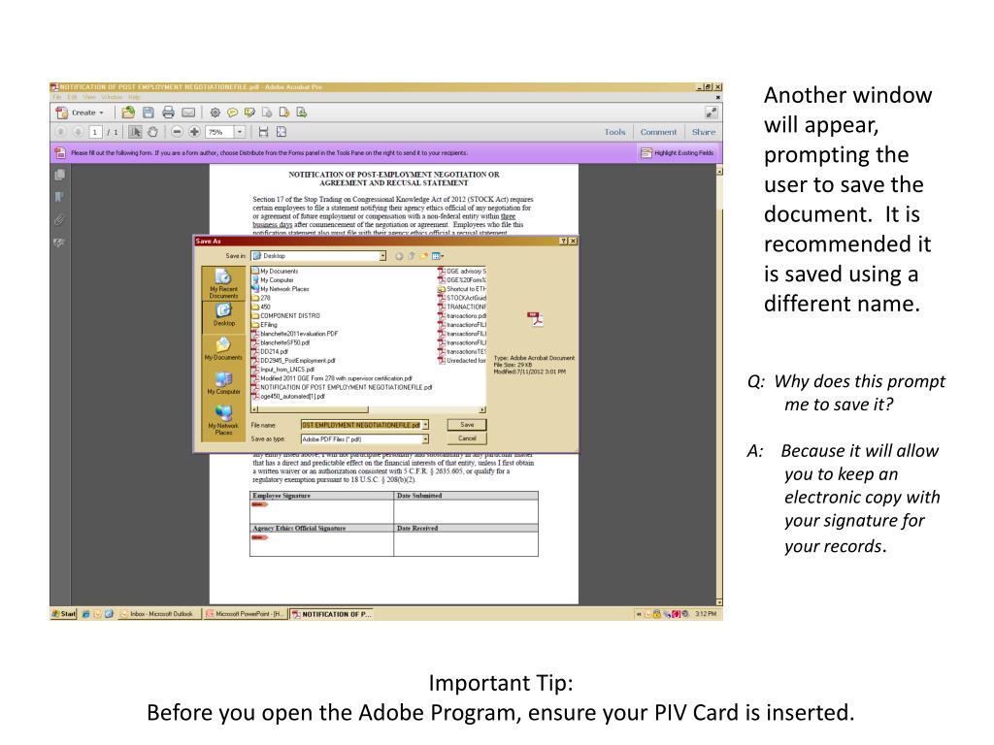Viewport: 994px width, 745px height.
Task: Click the File name input field
Action: pos(361,425)
